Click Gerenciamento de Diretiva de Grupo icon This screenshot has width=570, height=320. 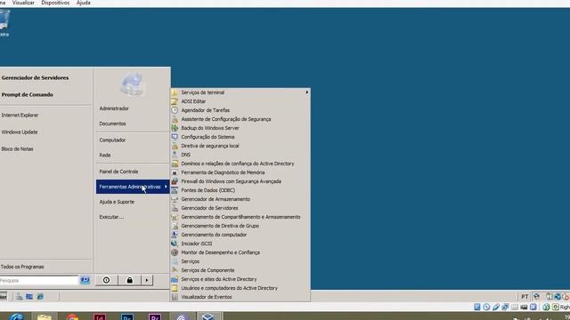pos(175,226)
